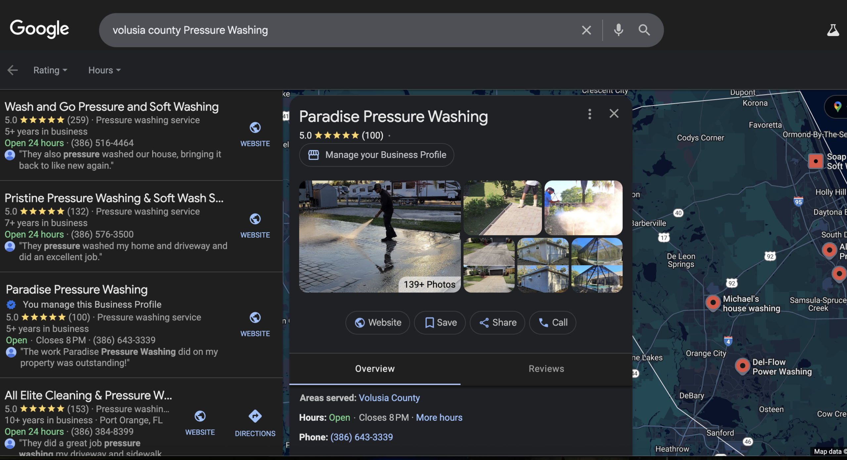
Task: Select the Overview tab
Action: click(x=375, y=369)
